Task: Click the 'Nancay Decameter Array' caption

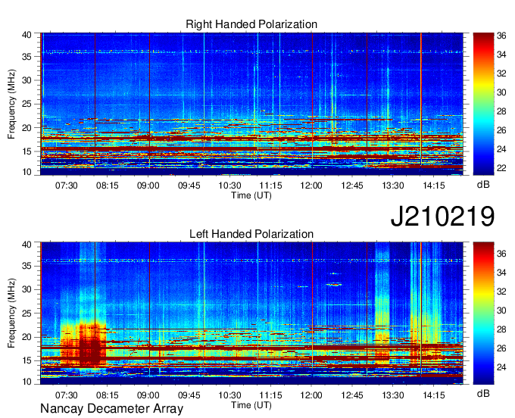Action: [111, 409]
